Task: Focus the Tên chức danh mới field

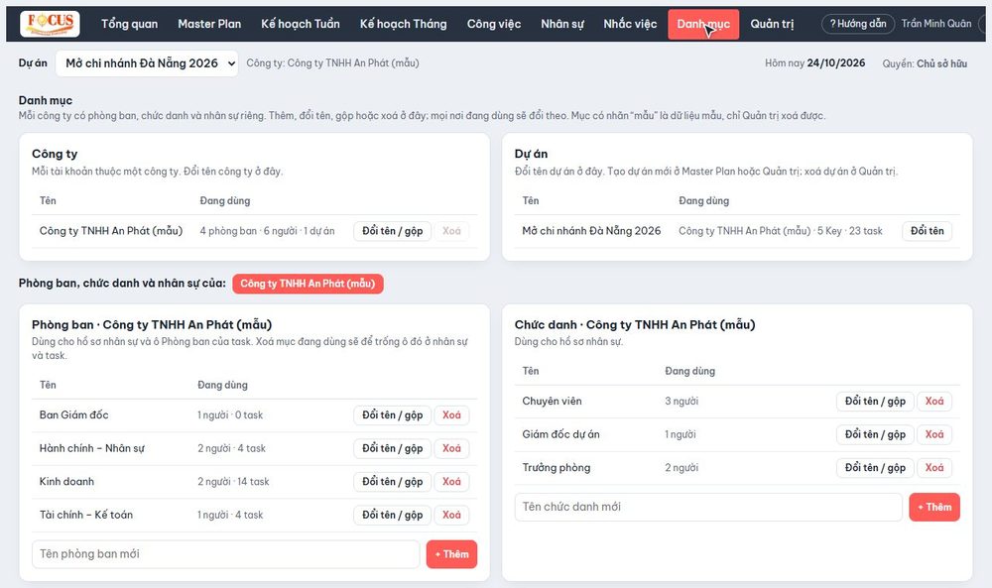Action: (708, 507)
